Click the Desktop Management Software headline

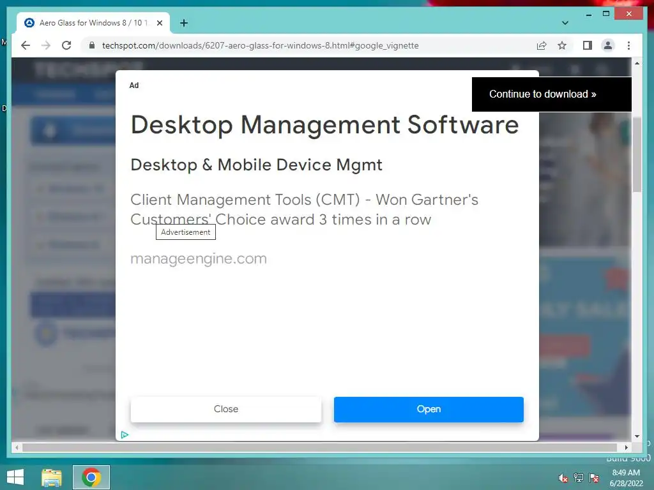click(x=324, y=124)
